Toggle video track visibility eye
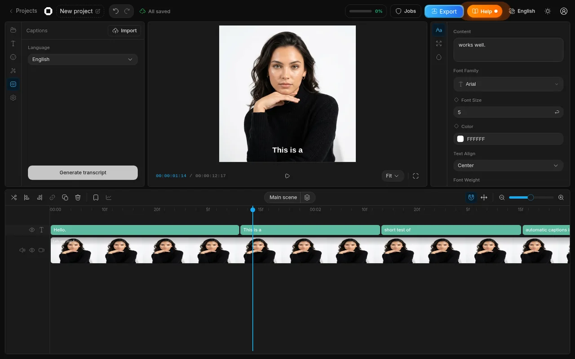This screenshot has height=359, width=575. (32, 250)
